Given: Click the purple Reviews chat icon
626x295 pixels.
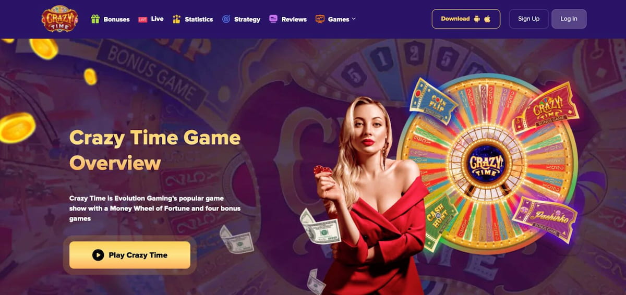Looking at the screenshot, I should click(x=273, y=19).
